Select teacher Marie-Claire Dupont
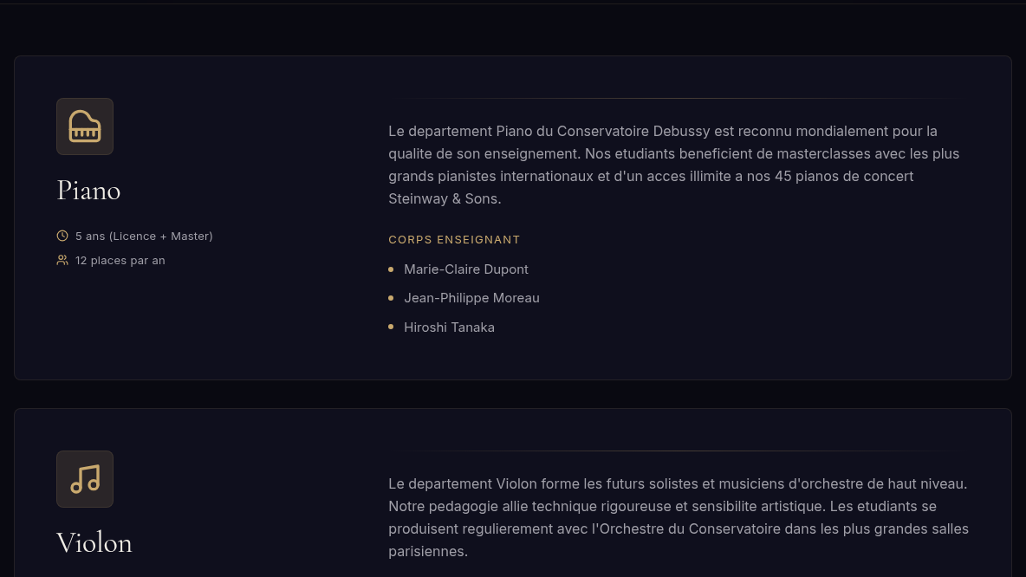Image resolution: width=1026 pixels, height=577 pixels. pos(466,269)
